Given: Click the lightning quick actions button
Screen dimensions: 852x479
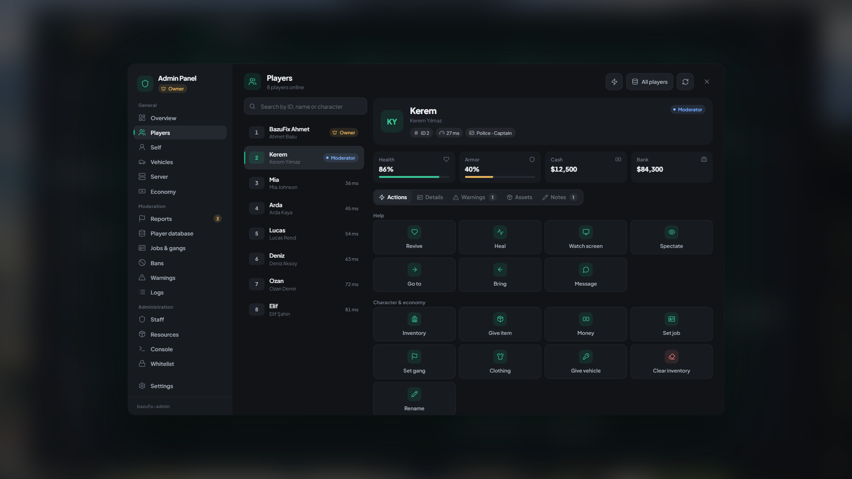Looking at the screenshot, I should click(x=614, y=82).
